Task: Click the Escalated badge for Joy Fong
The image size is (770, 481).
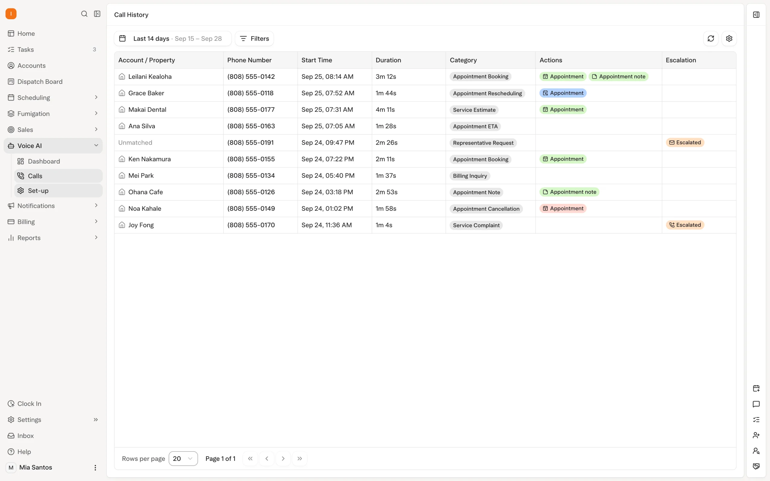Action: 685,225
